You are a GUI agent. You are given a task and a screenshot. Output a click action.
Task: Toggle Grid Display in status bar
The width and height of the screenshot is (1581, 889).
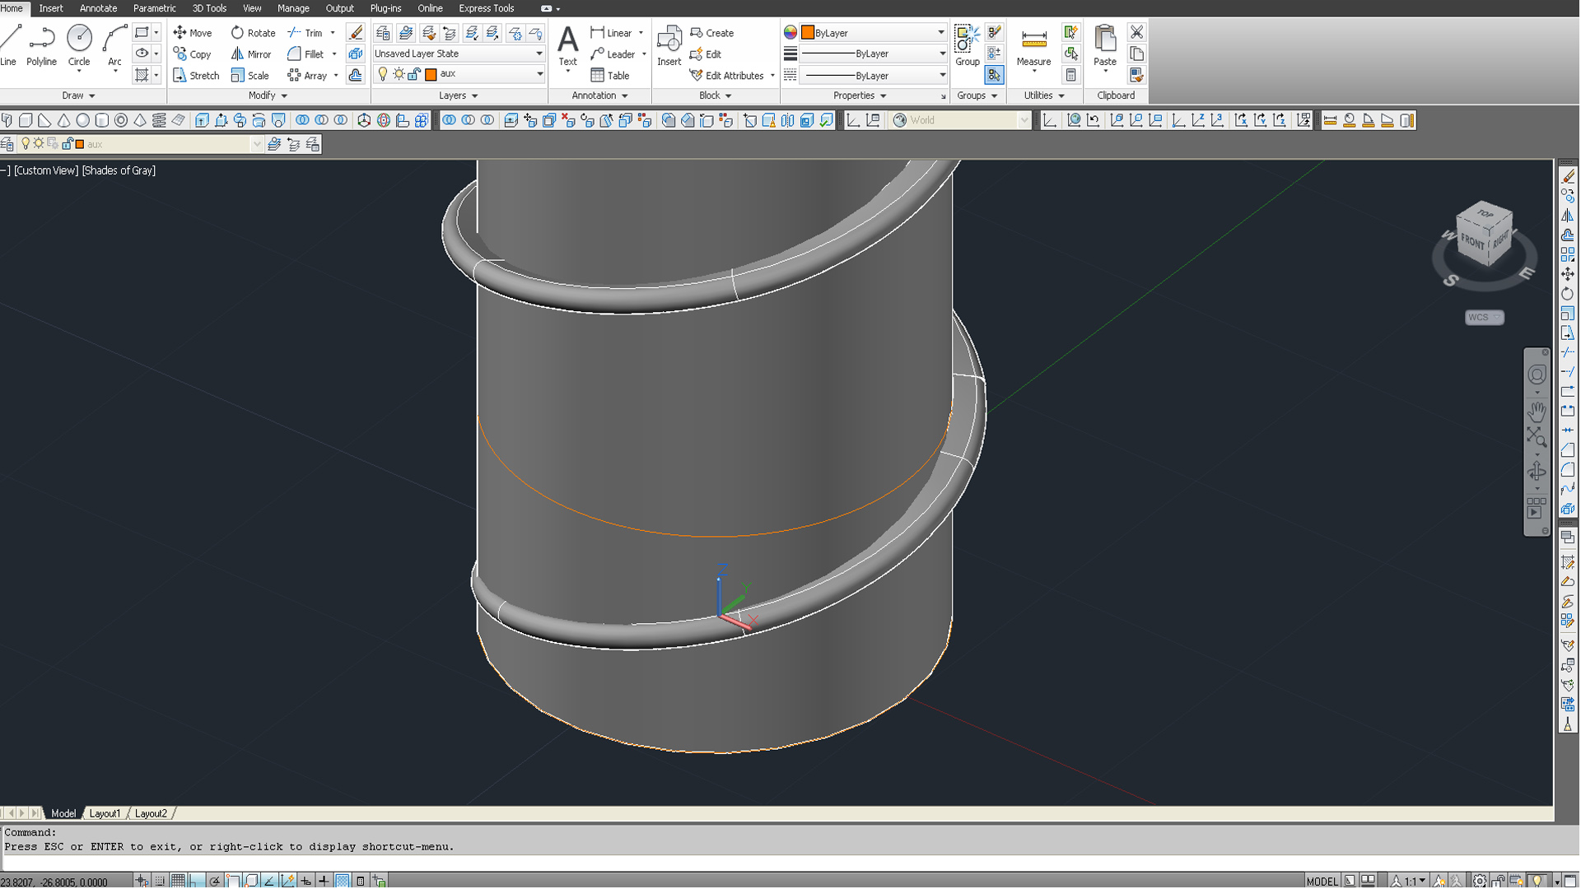178,882
